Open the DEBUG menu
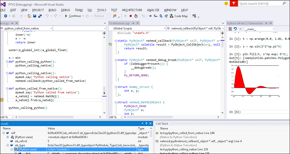Image resolution: width=290 pixels, height=154 pixels. coord(65,10)
